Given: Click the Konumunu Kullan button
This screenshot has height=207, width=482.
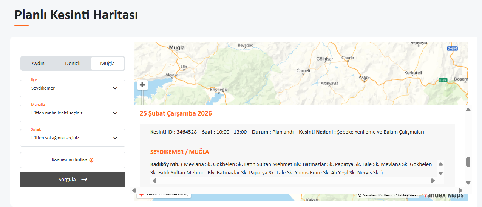Looking at the screenshot, I should pos(73,160).
